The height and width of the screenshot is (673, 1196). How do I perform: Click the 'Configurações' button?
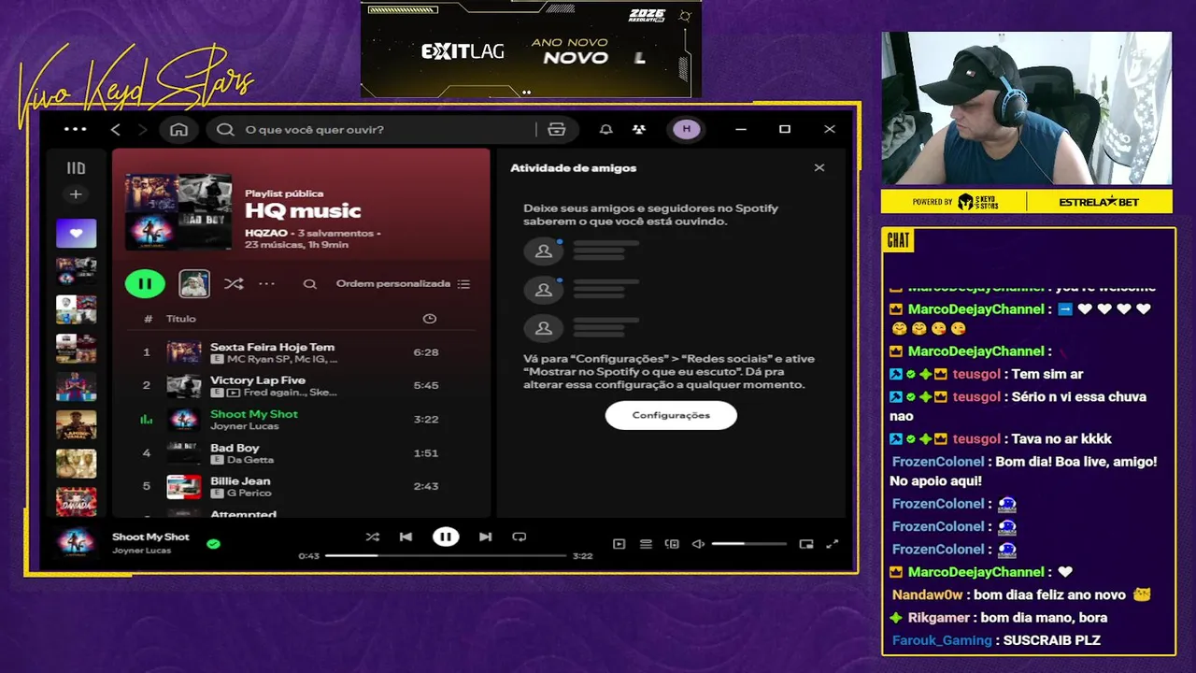pos(671,415)
